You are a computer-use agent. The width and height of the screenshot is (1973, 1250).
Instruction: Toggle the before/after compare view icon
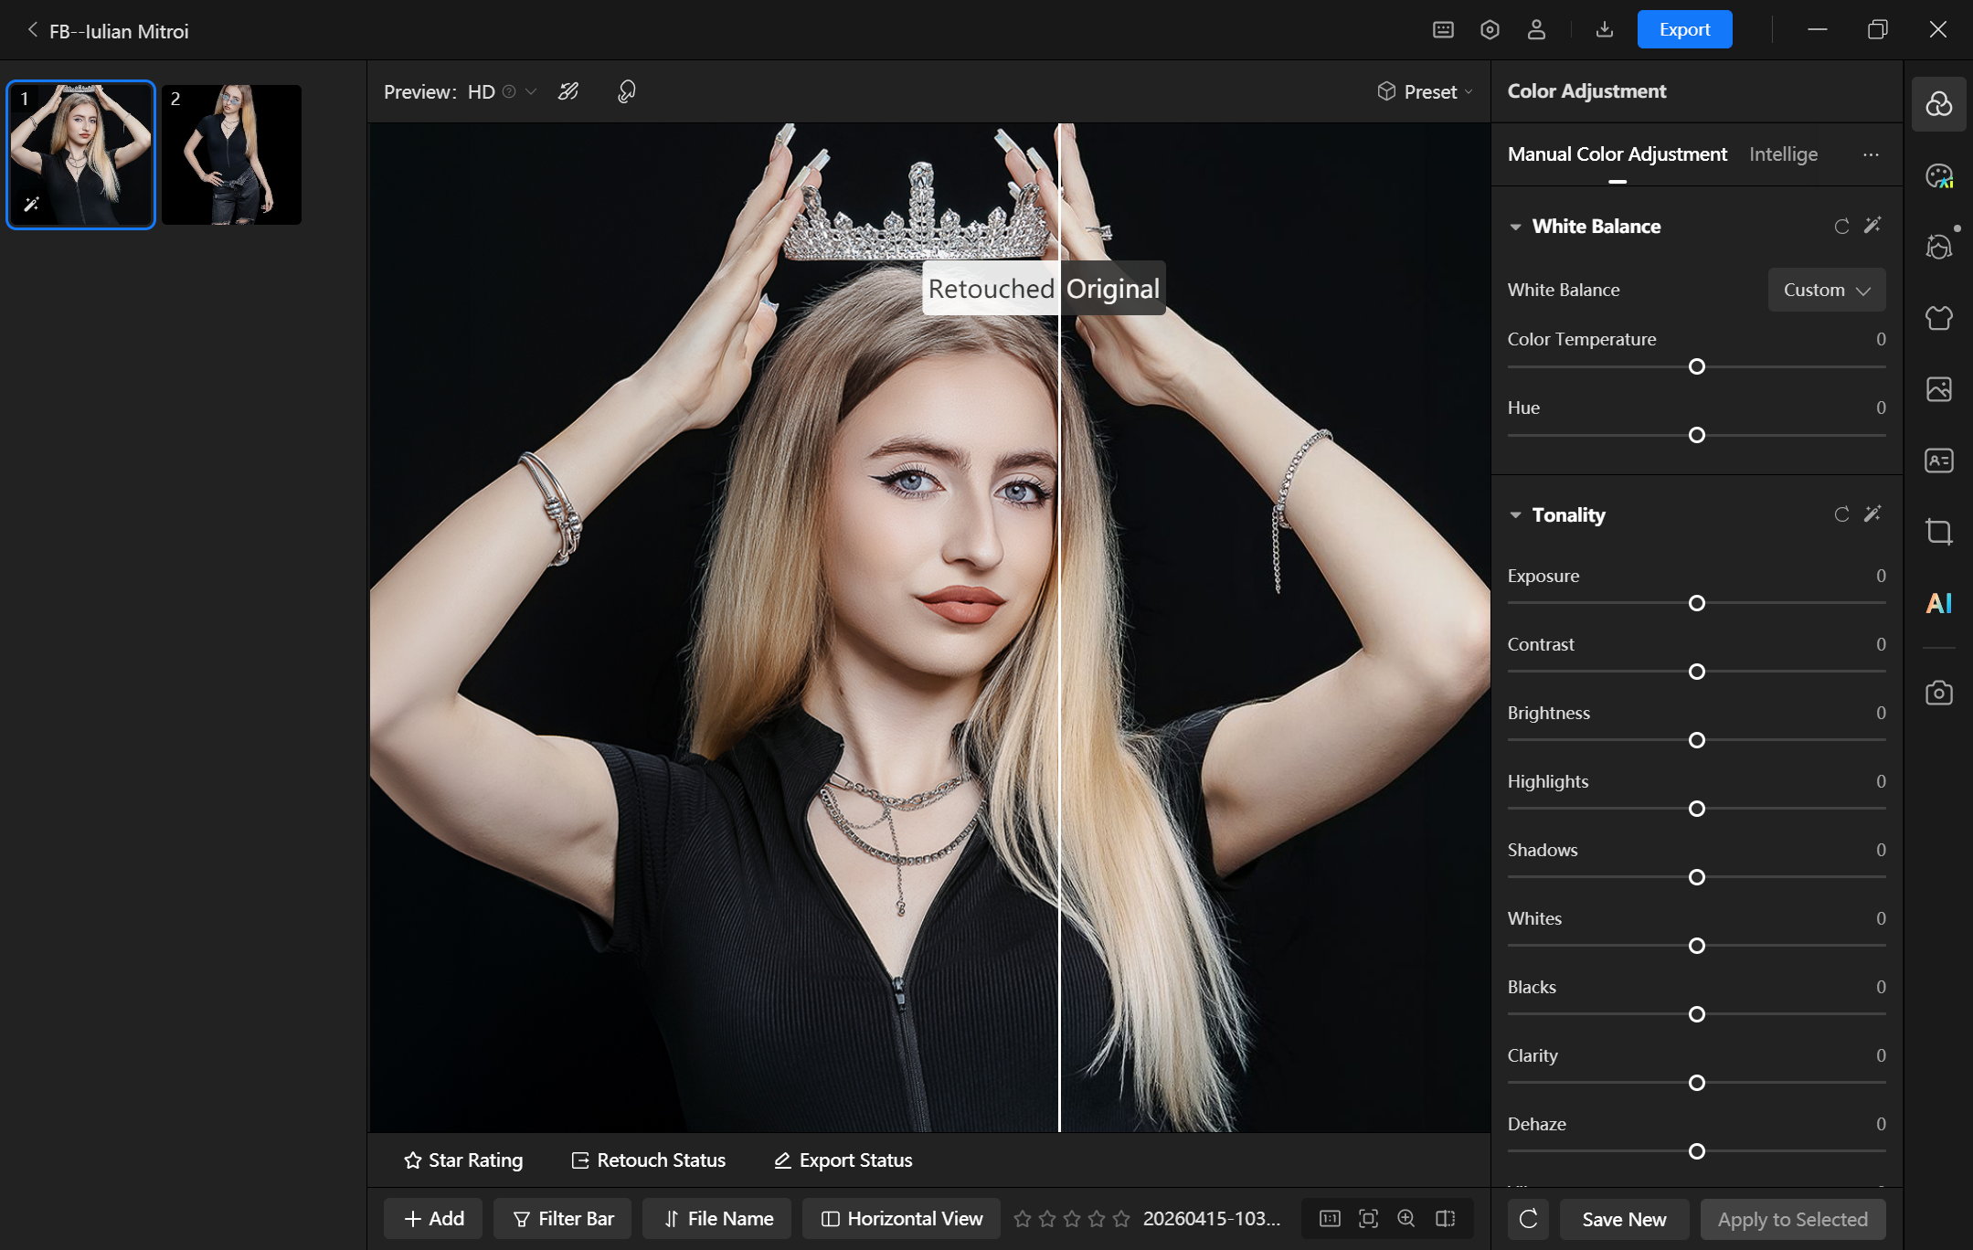tap(1445, 1218)
